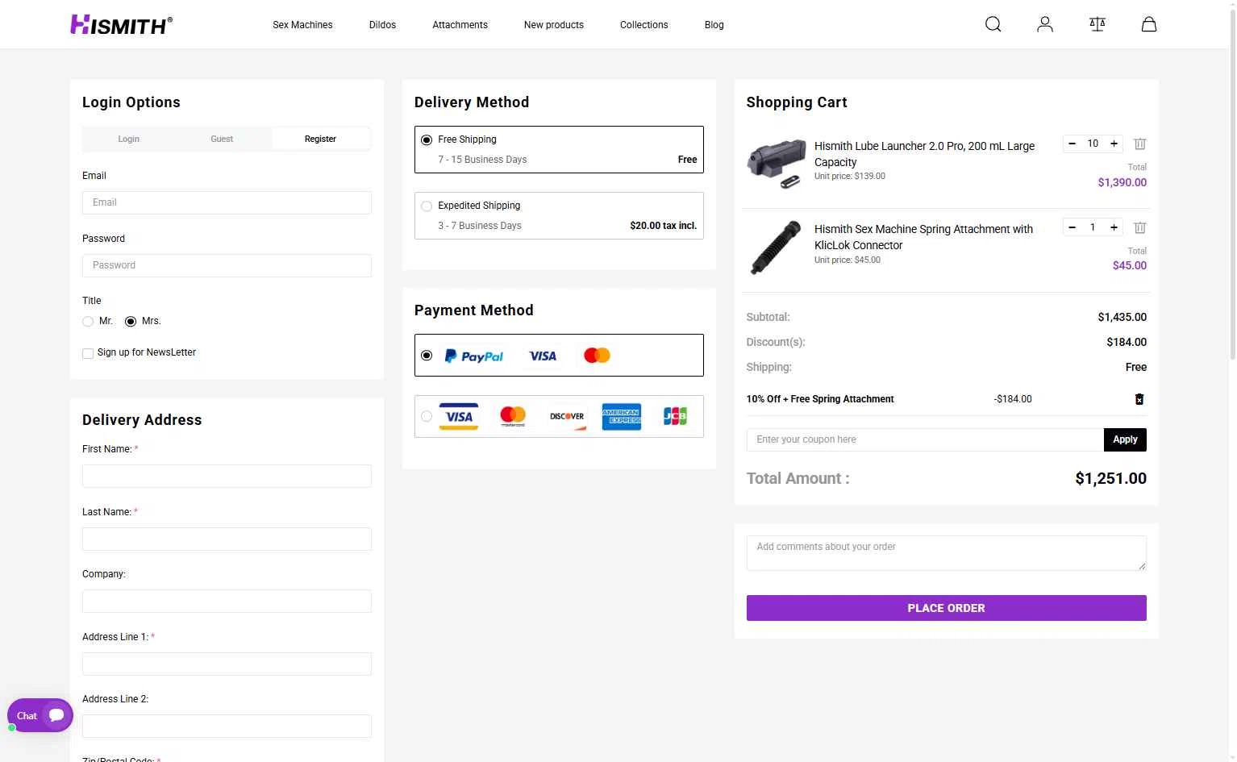This screenshot has height=762, width=1237.
Task: Open Blog menu item
Action: click(x=714, y=25)
